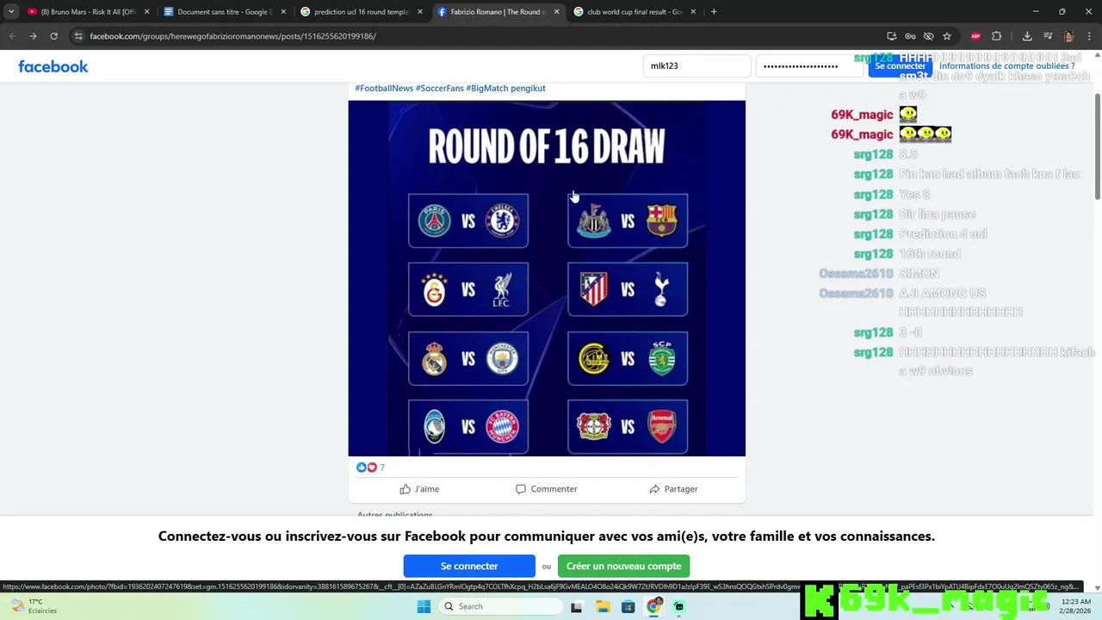Image resolution: width=1102 pixels, height=620 pixels.
Task: Click the Chrome taskbar icon
Action: [x=654, y=606]
